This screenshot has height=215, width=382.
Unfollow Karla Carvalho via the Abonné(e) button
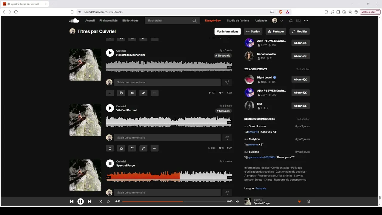301,56
